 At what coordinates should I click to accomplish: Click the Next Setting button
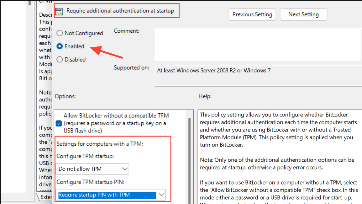pyautogui.click(x=303, y=14)
